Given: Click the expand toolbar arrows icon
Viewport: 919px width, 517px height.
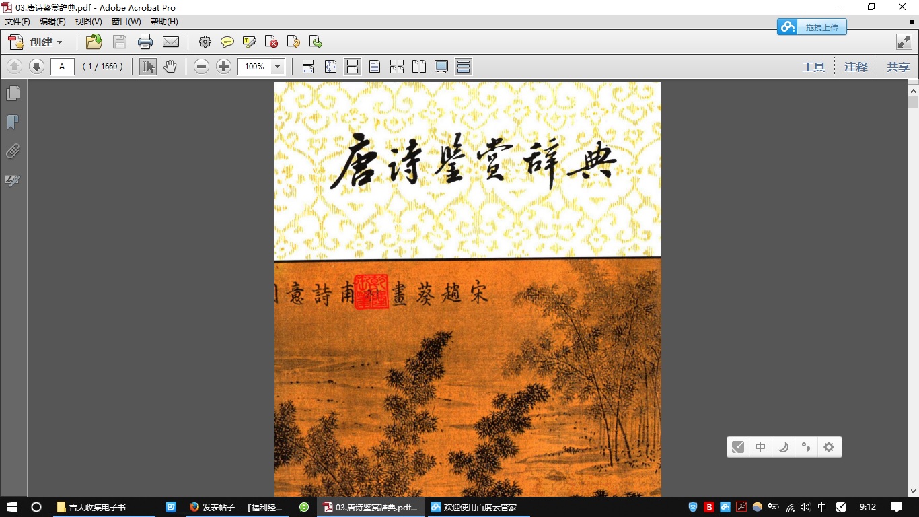Looking at the screenshot, I should (904, 42).
